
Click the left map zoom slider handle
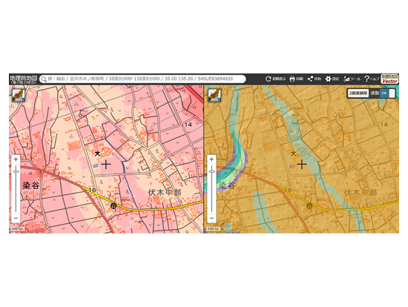[x=16, y=171]
